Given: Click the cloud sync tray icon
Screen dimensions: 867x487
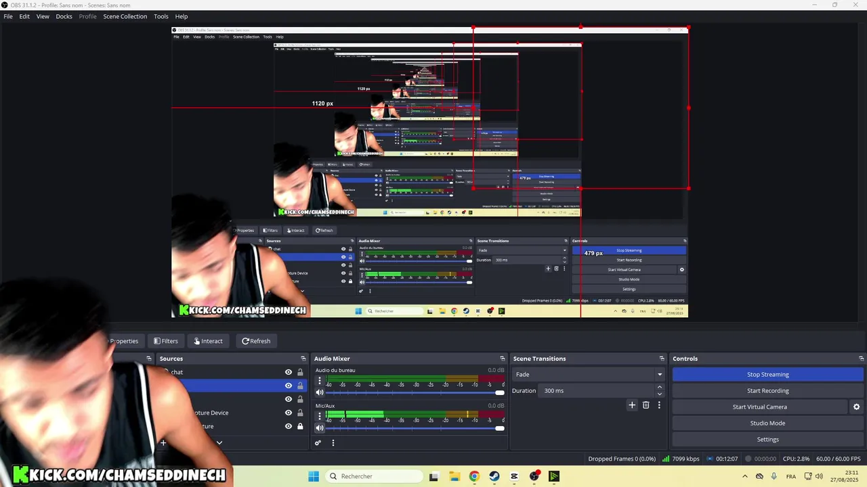Looking at the screenshot, I should click(759, 476).
